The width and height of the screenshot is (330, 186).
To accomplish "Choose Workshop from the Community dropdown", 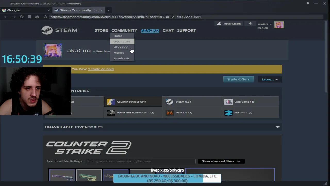I will click(122, 47).
